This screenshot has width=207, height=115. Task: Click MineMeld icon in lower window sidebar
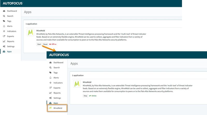coord(50,108)
